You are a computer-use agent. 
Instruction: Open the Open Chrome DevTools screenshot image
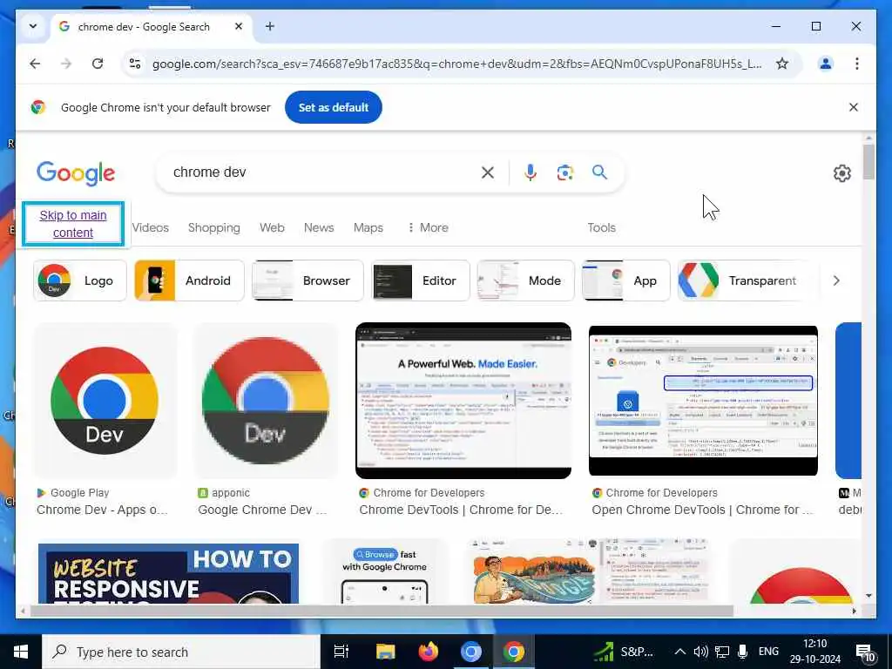point(703,401)
